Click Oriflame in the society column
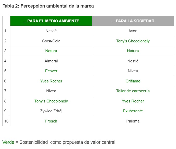The width and height of the screenshot is (176, 149). tap(133, 81)
